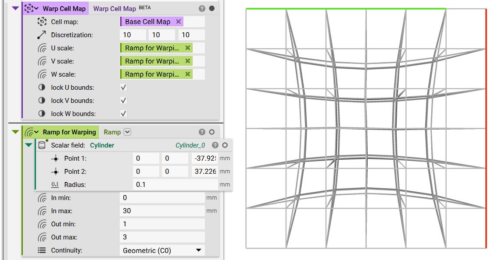The width and height of the screenshot is (494, 260).
Task: Open help for the Warp Cell Map block
Action: pyautogui.click(x=202, y=8)
